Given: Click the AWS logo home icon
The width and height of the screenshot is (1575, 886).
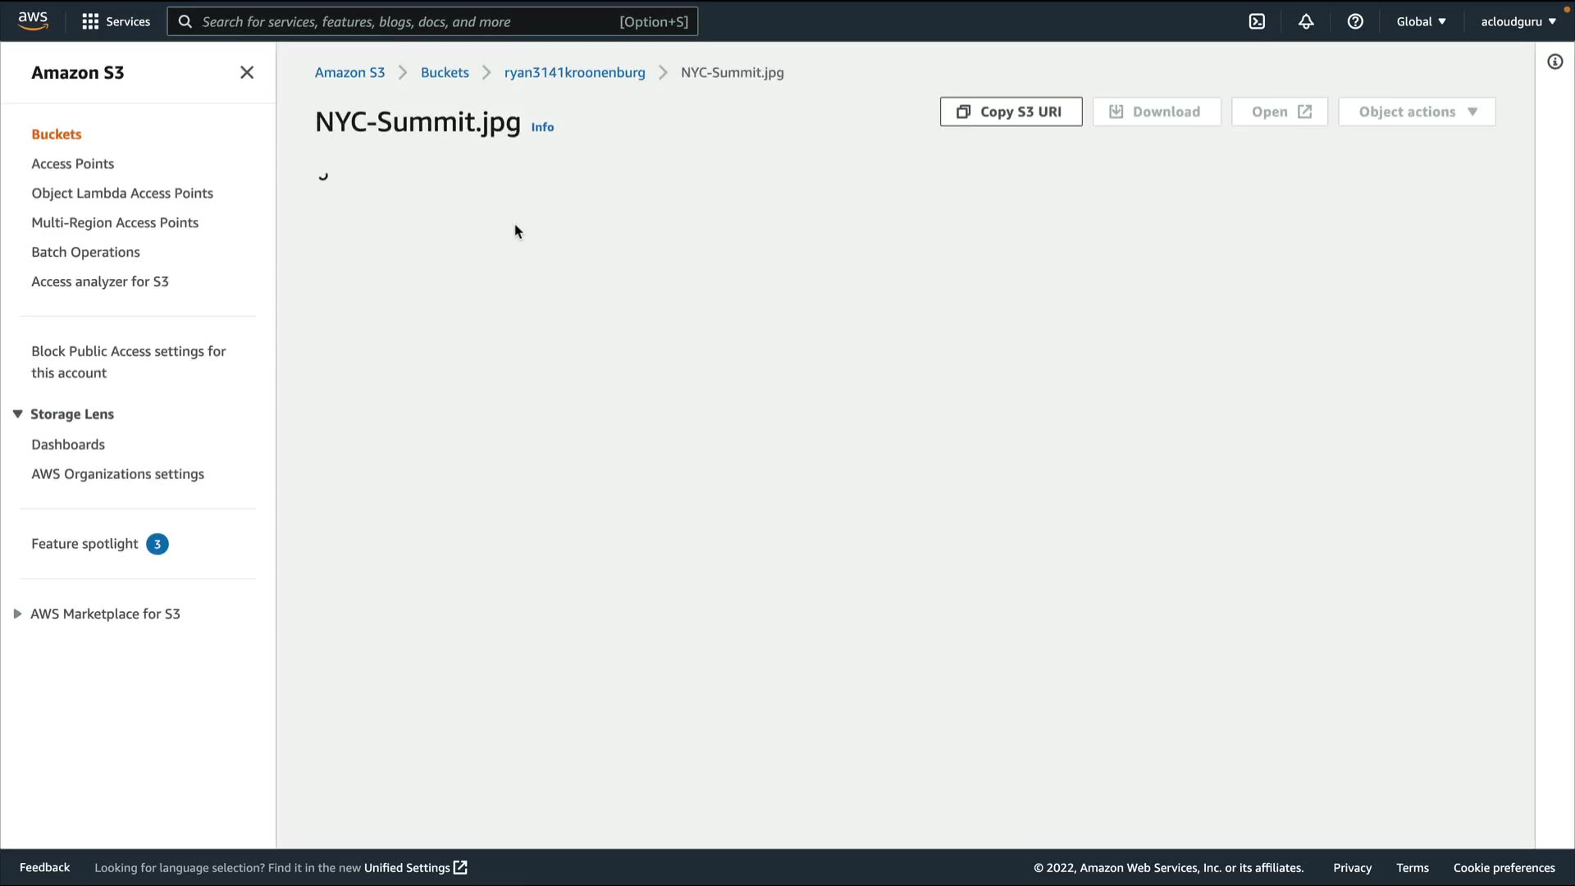Looking at the screenshot, I should [x=33, y=21].
